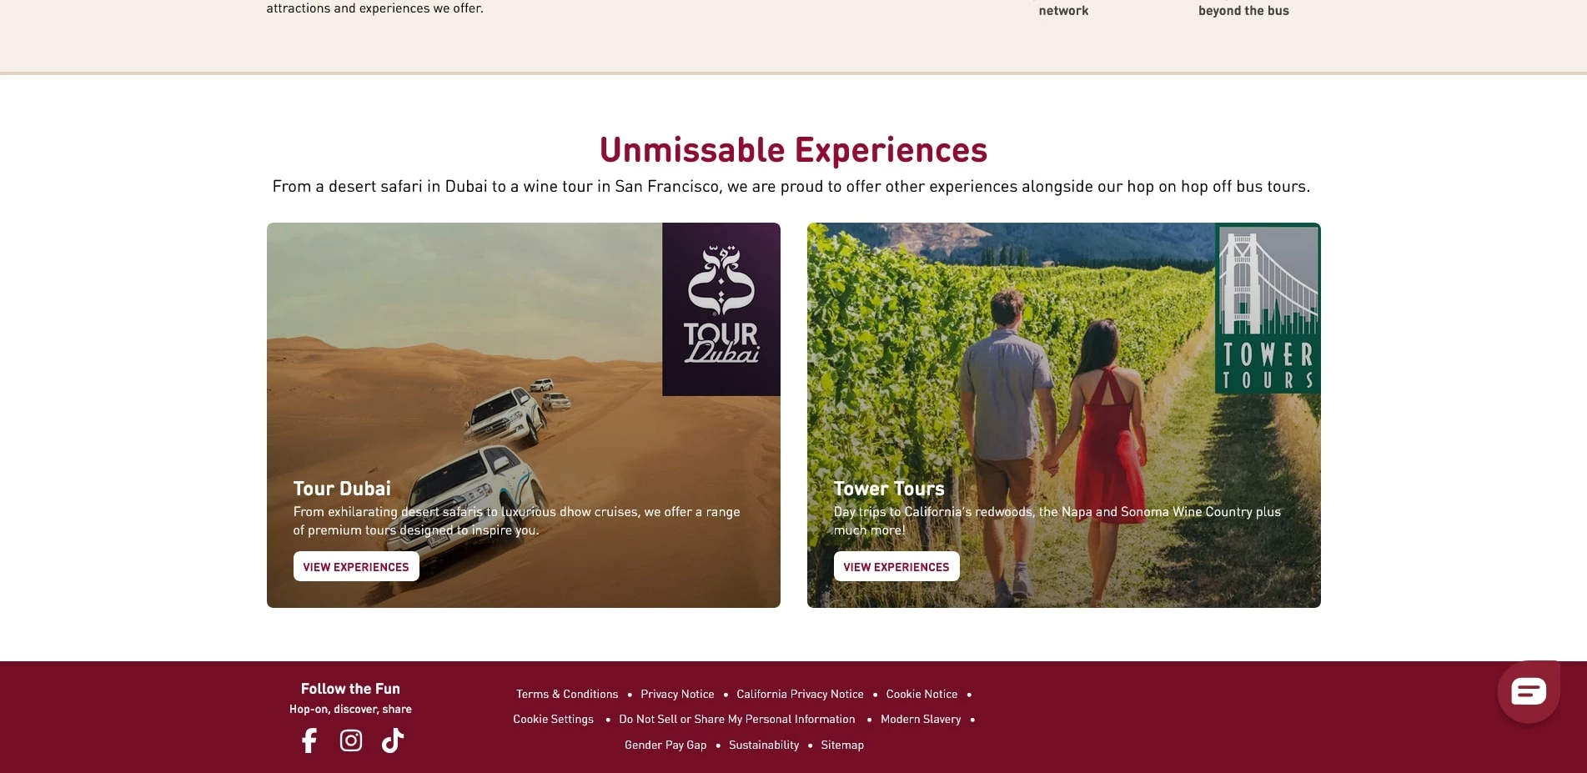Open the live chat bubble icon
1587x773 pixels.
coord(1529,691)
